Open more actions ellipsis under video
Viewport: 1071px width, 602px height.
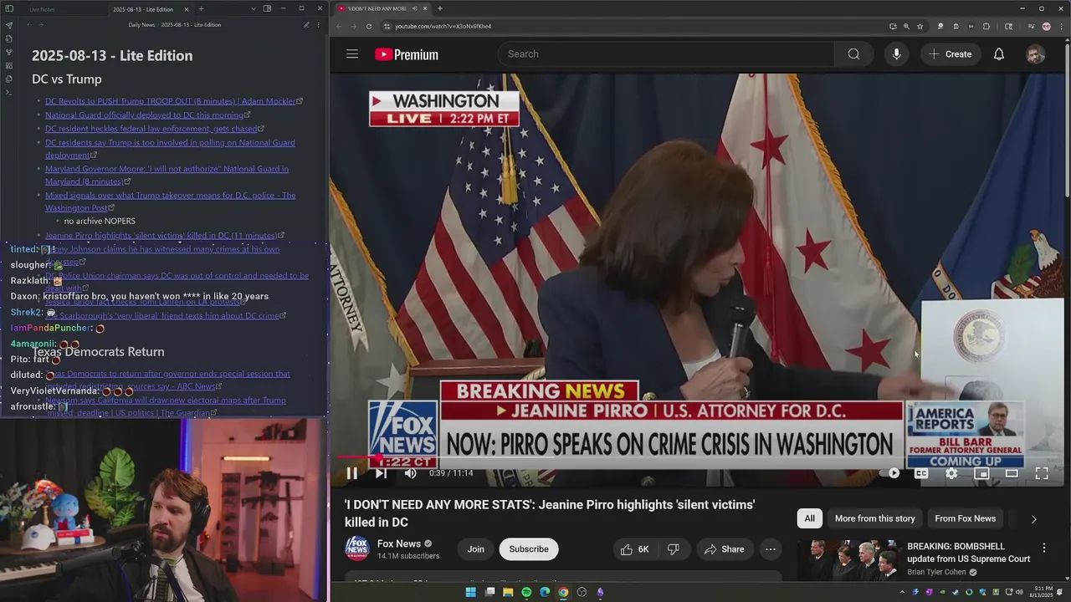pos(771,549)
